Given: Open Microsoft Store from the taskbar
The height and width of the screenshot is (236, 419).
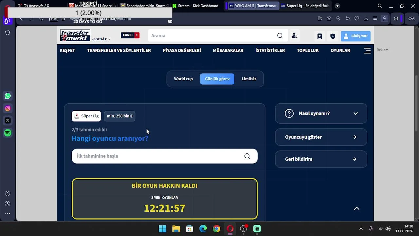Looking at the screenshot, I should (190, 229).
